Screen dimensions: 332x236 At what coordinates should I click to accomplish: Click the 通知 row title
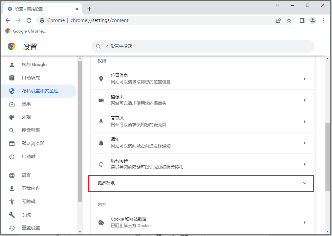(115, 140)
